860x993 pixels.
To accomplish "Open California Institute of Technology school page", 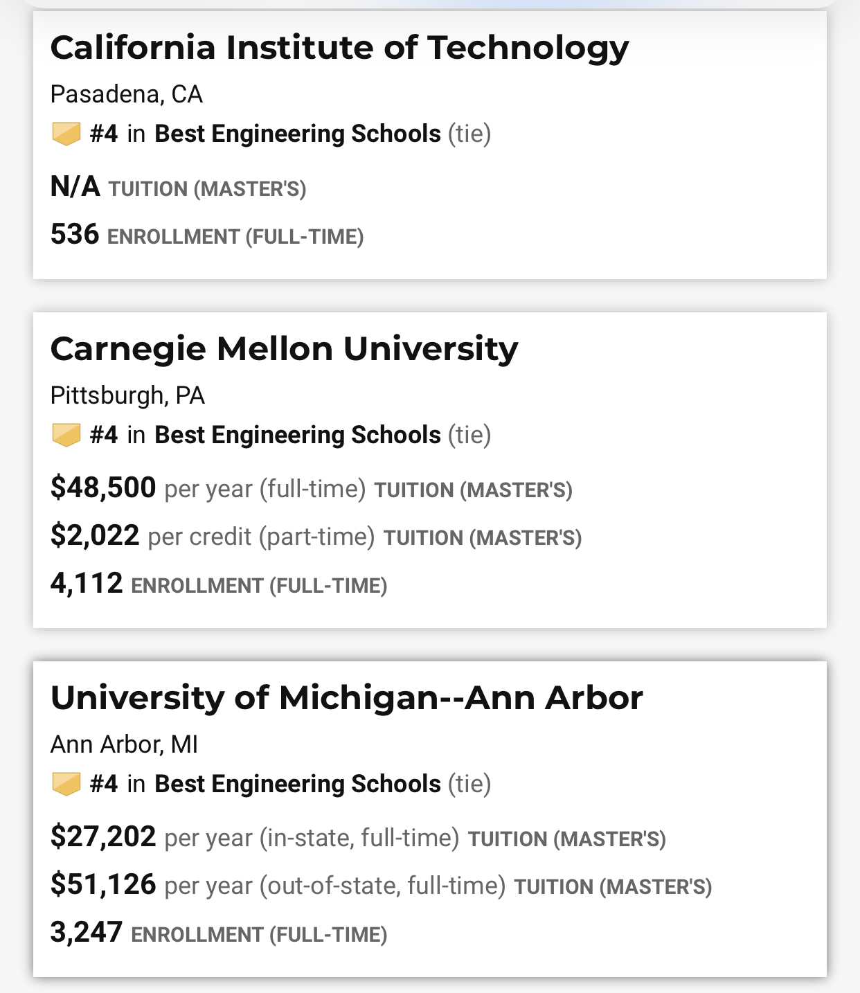I will 339,48.
